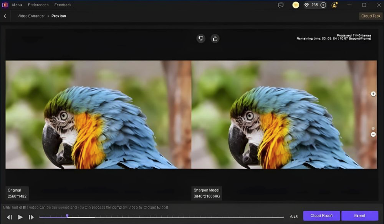Open the Cloud Task panel
Screen dimensions: 384x224
pos(371,16)
